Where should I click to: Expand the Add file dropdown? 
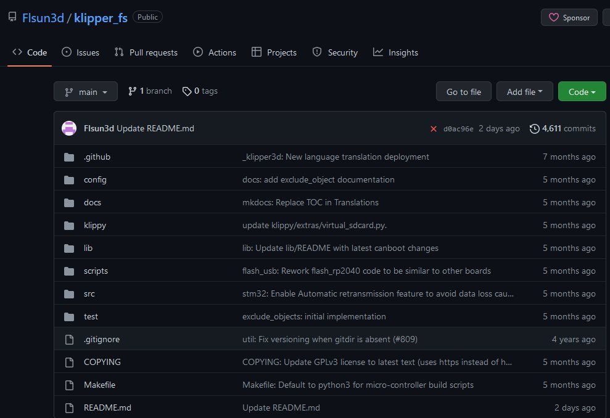point(524,92)
